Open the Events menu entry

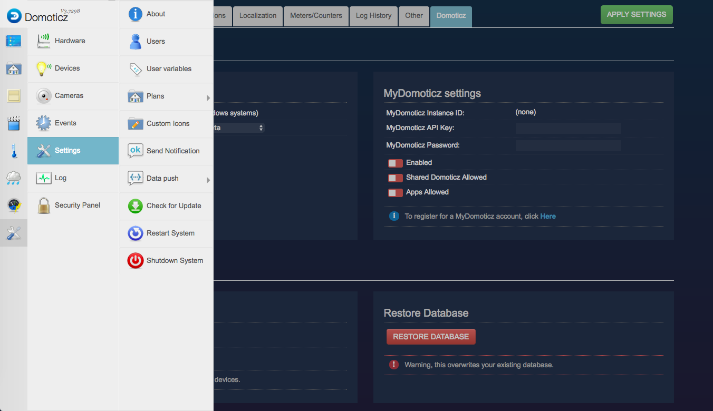(73, 123)
